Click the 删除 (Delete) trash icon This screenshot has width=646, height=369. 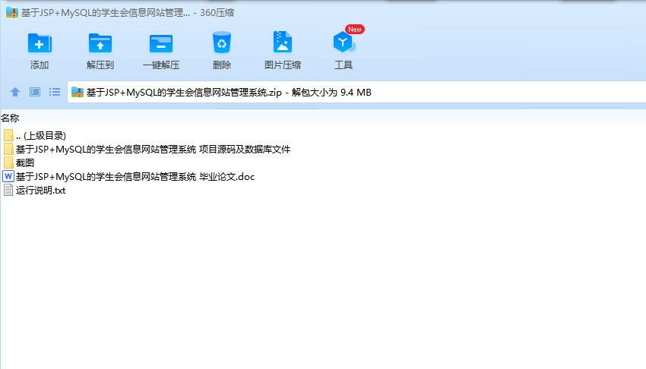pyautogui.click(x=222, y=43)
